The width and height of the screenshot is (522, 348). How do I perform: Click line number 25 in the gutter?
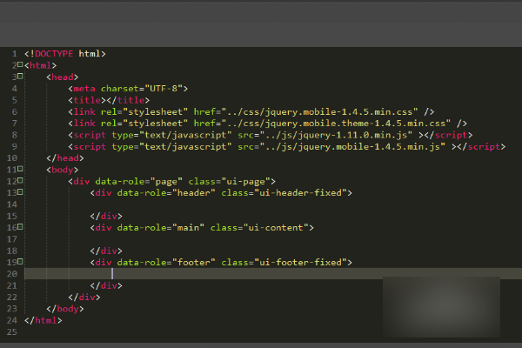point(12,332)
